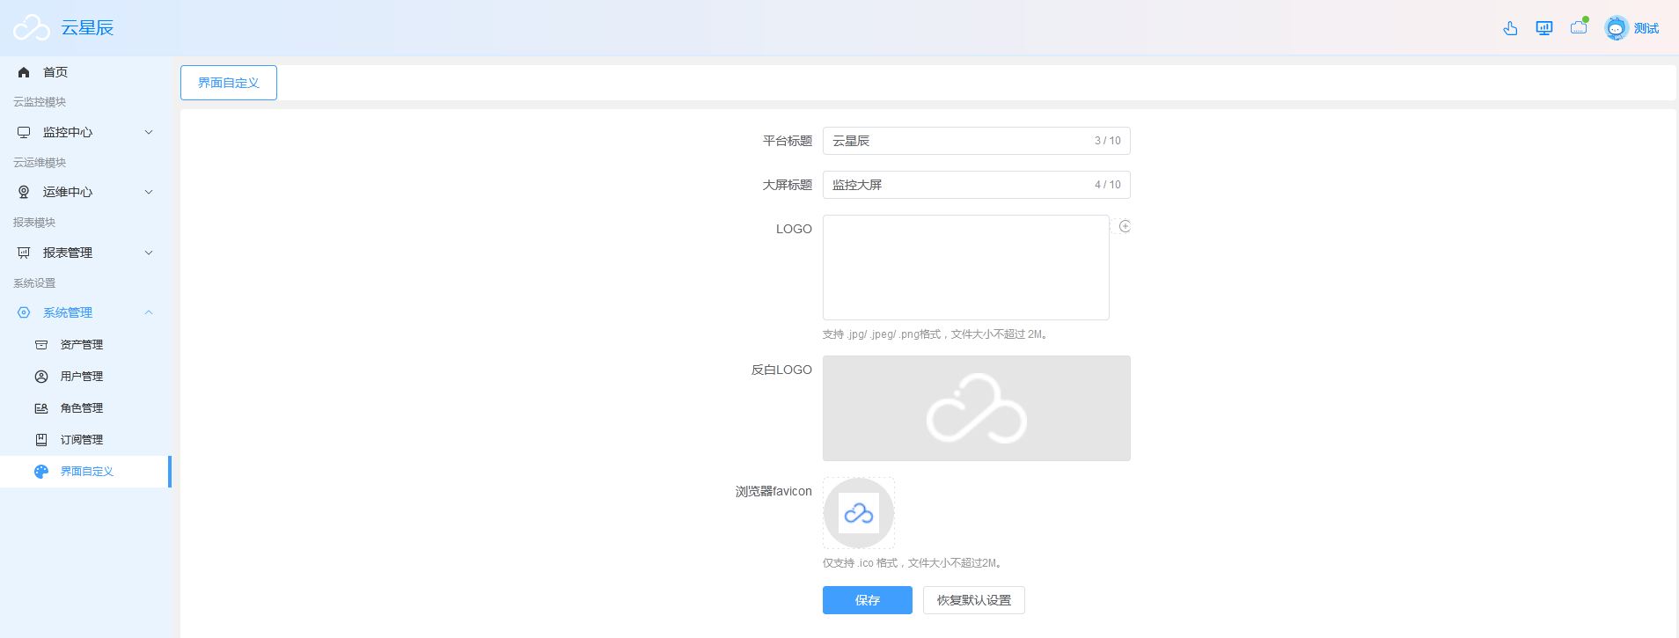Click the asset box icon beside 资产管理
This screenshot has width=1679, height=638.
pos(41,345)
